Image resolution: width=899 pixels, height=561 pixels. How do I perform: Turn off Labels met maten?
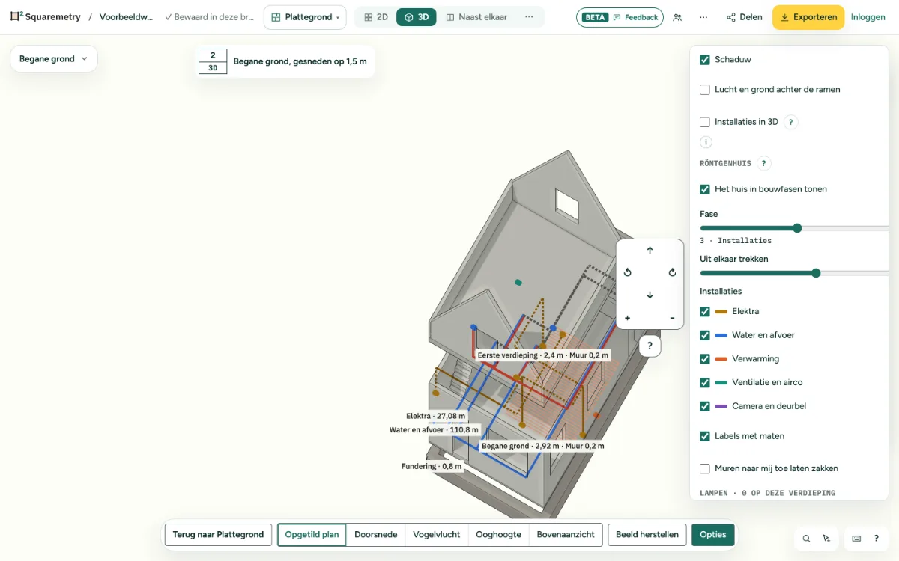click(x=705, y=436)
